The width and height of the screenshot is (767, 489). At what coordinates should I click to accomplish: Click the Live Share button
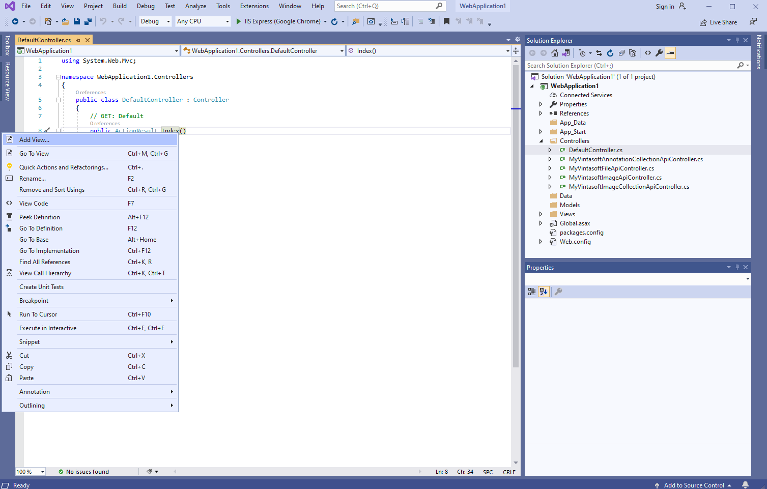[718, 22]
